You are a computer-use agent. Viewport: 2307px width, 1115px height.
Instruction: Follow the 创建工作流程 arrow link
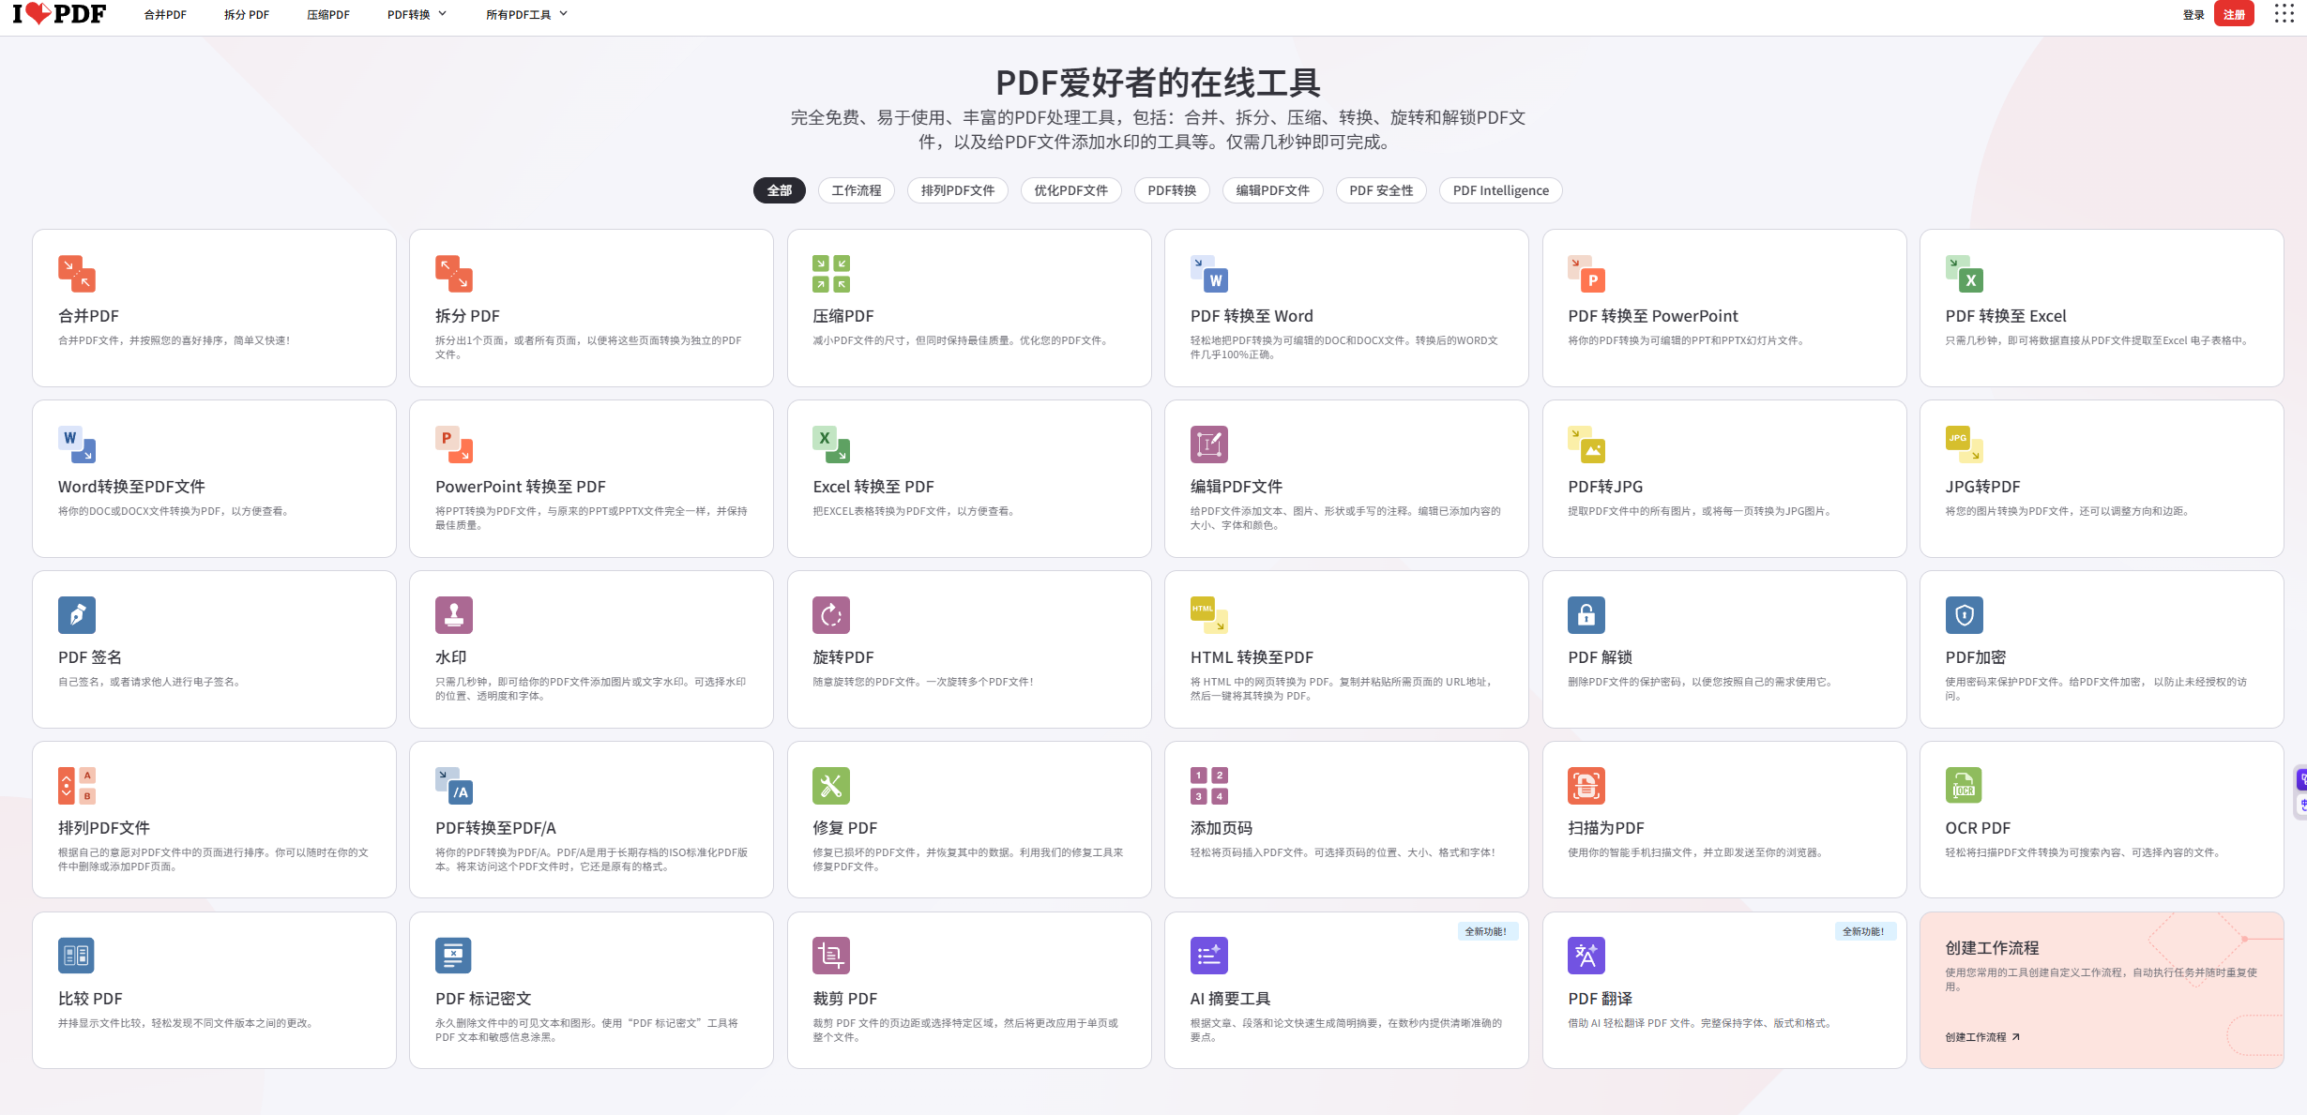(x=1982, y=1037)
